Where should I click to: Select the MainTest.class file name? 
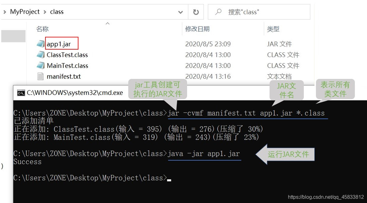pyautogui.click(x=68, y=65)
